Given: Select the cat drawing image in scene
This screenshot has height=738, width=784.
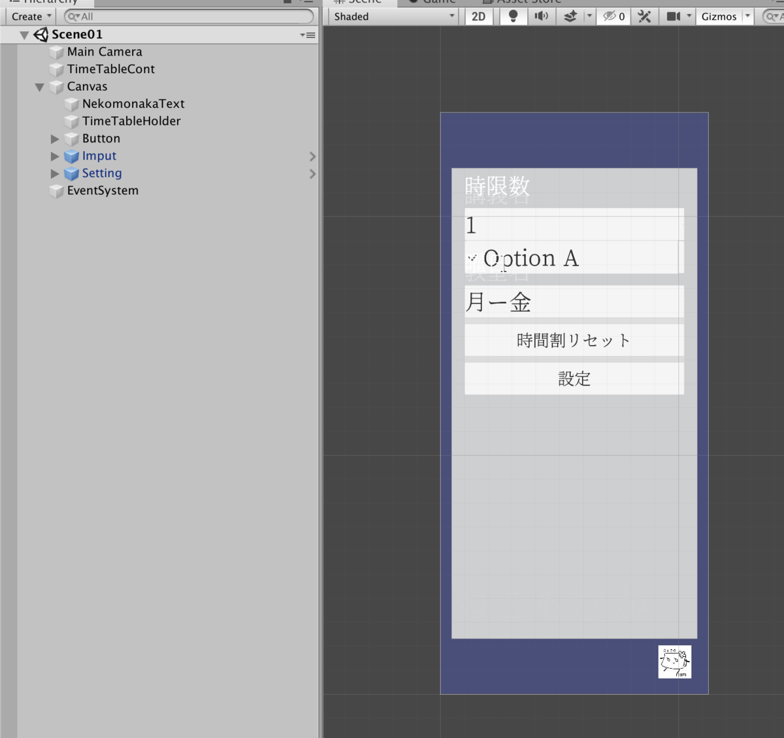Looking at the screenshot, I should (x=675, y=662).
